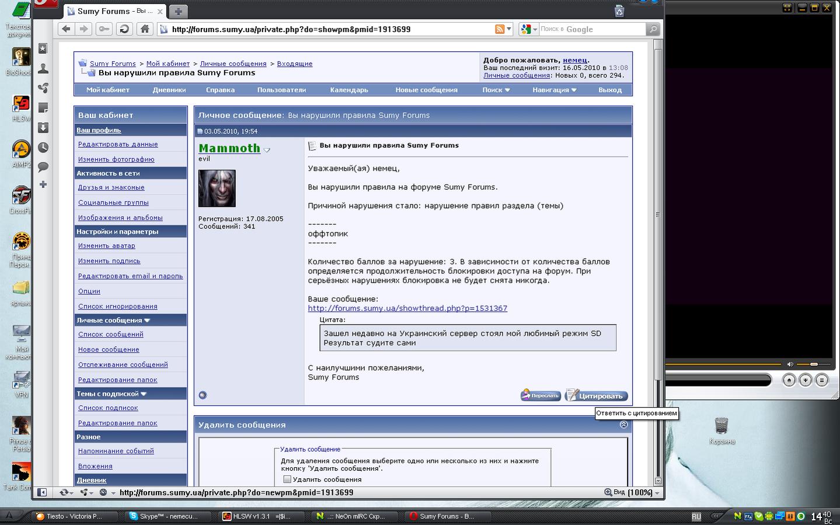Click the Back navigation arrow
Screen dimensions: 840x525
pos(66,29)
